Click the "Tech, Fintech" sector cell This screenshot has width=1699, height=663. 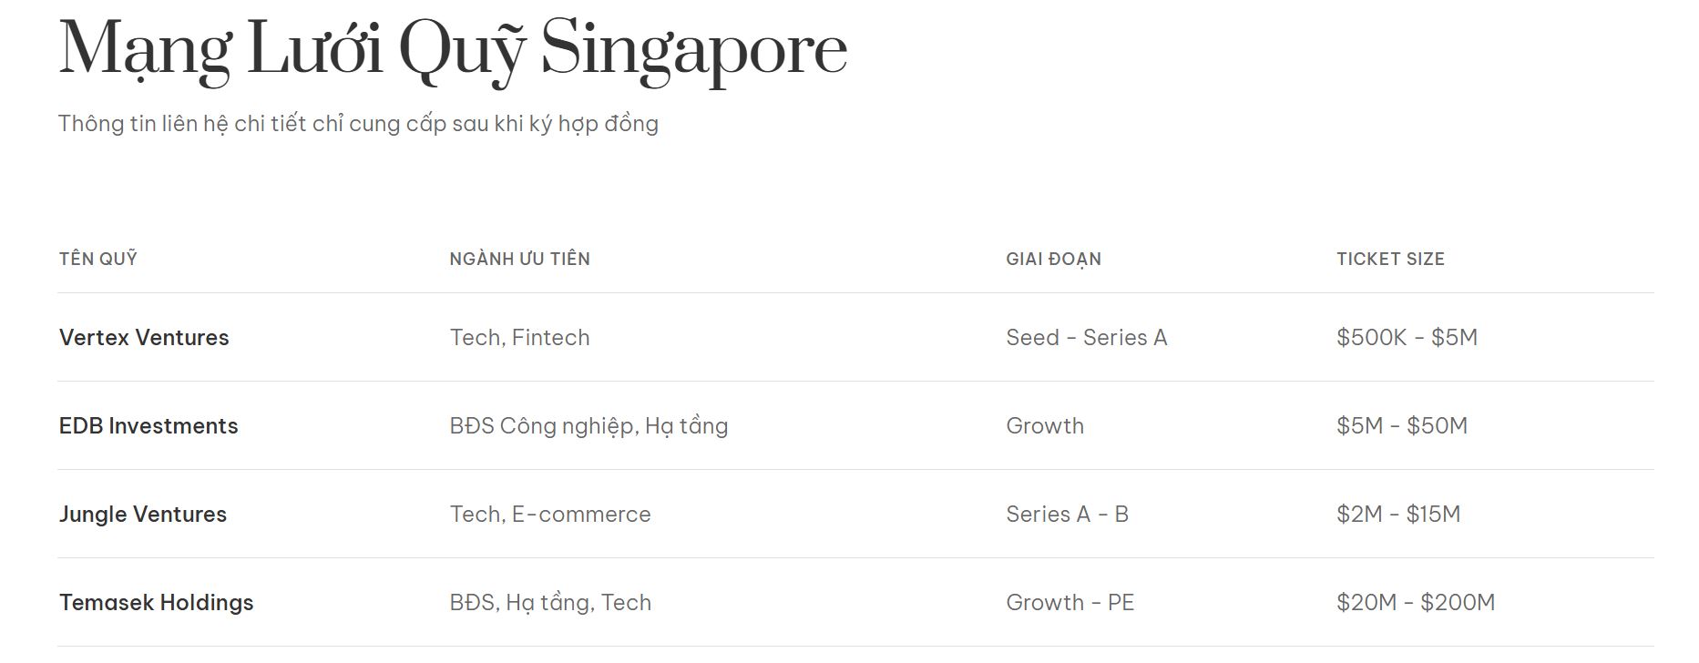tap(519, 338)
